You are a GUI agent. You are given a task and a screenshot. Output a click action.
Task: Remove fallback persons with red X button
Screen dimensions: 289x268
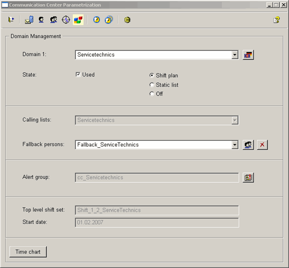262,145
